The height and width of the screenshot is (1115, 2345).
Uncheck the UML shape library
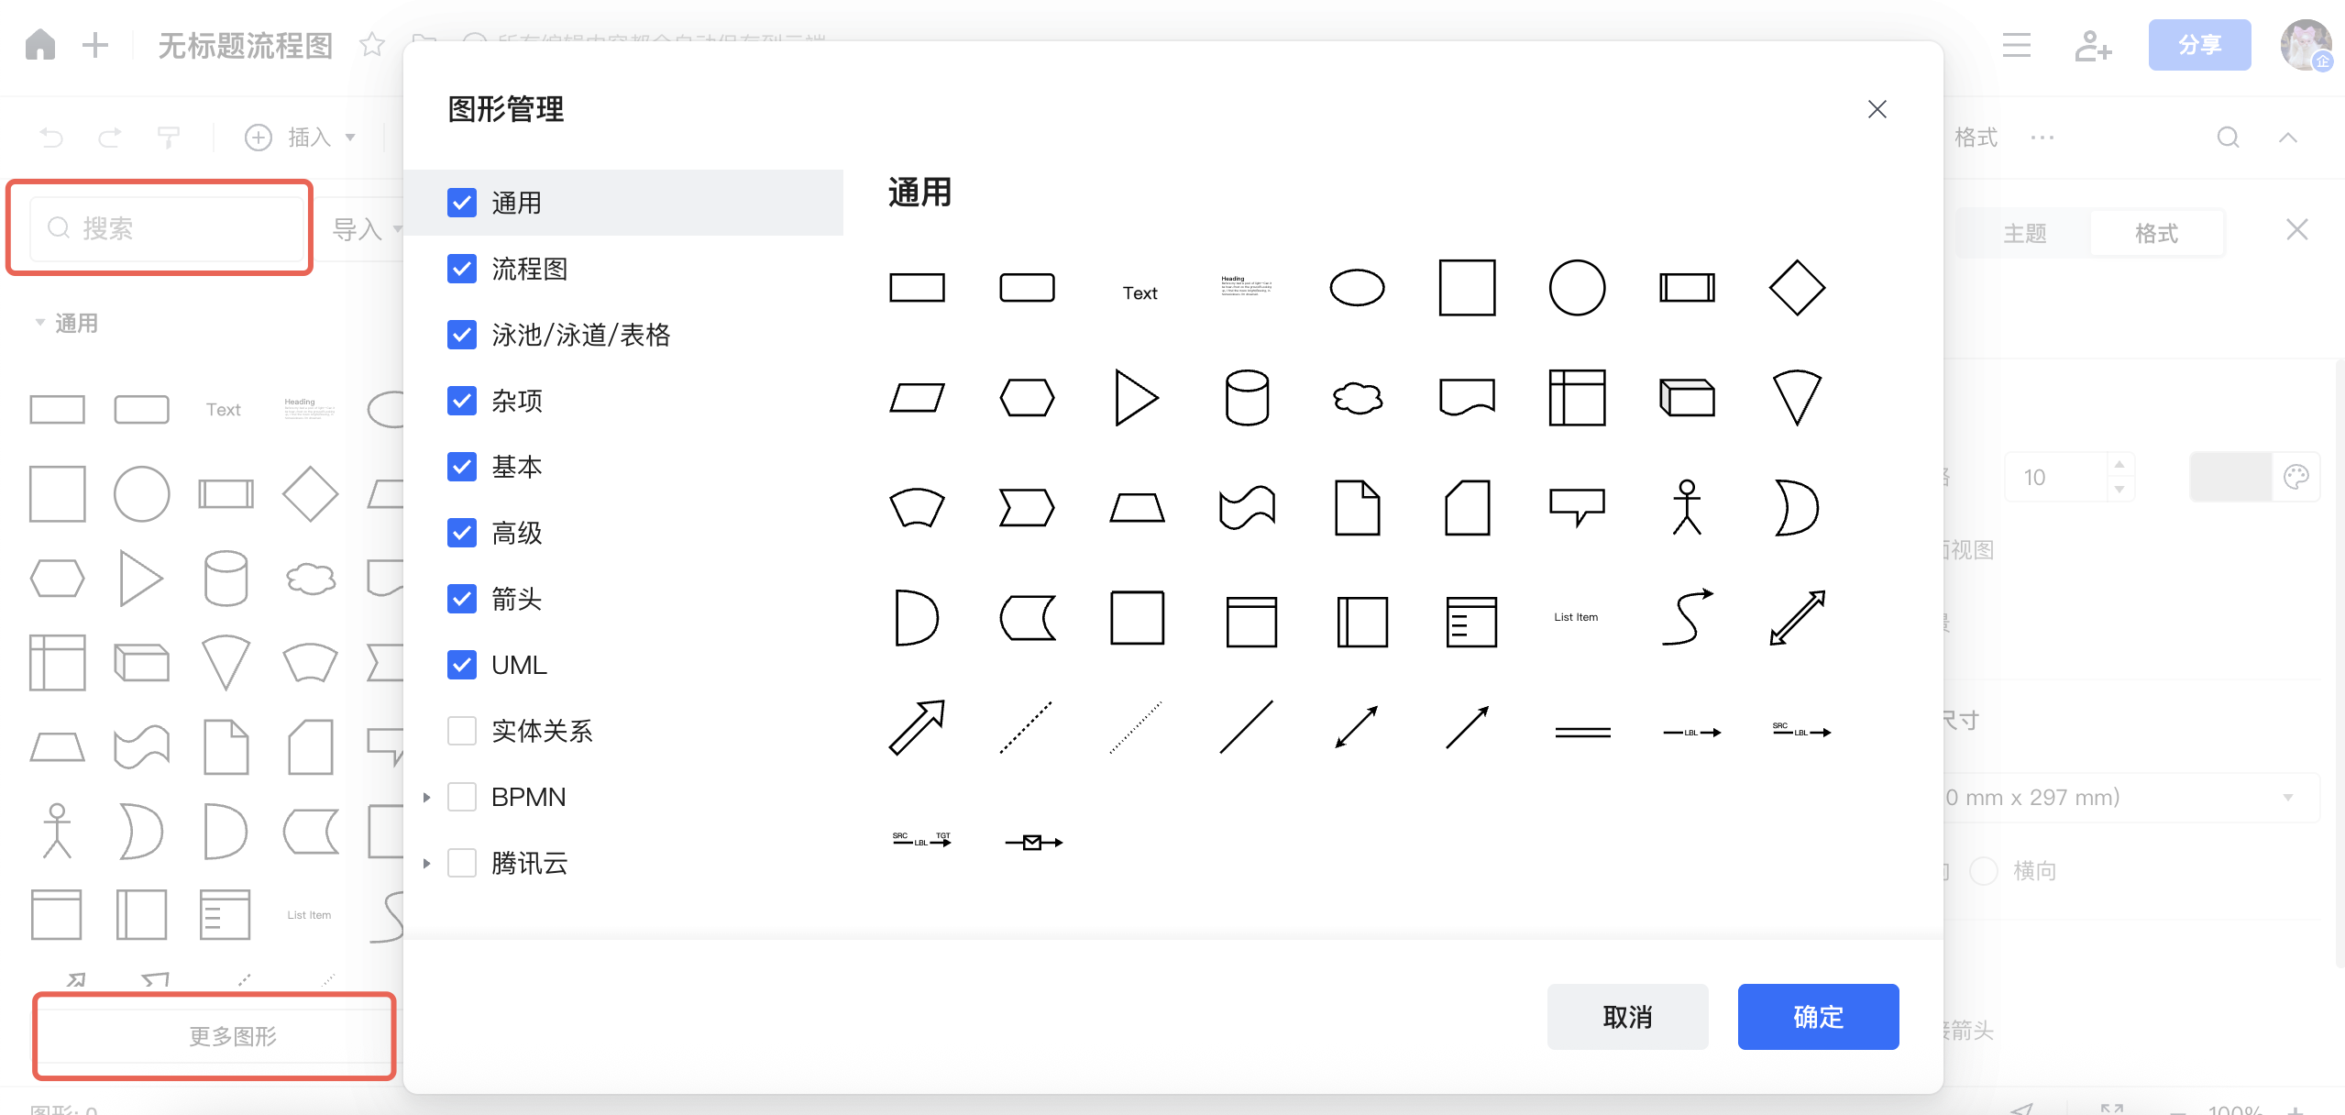[x=462, y=665]
